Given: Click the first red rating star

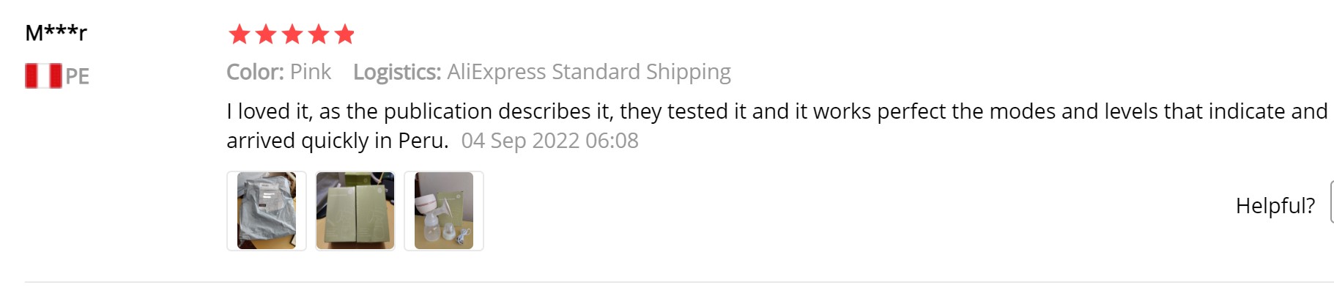Looking at the screenshot, I should point(240,34).
